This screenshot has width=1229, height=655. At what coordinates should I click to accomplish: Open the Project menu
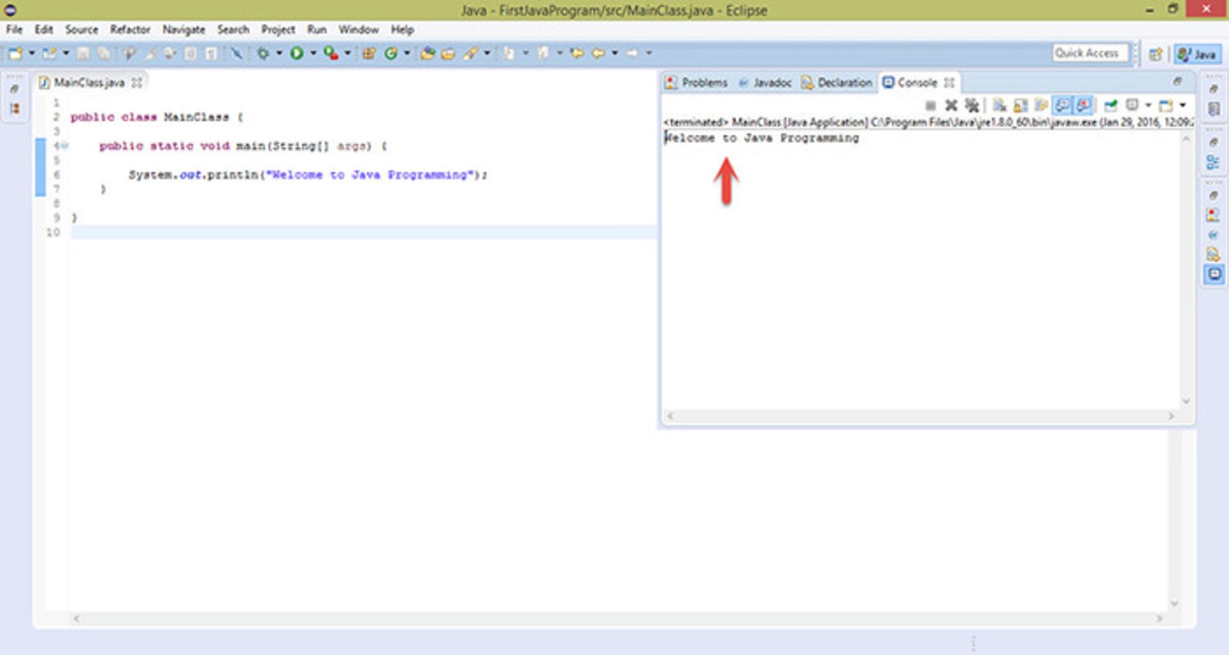[x=278, y=29]
